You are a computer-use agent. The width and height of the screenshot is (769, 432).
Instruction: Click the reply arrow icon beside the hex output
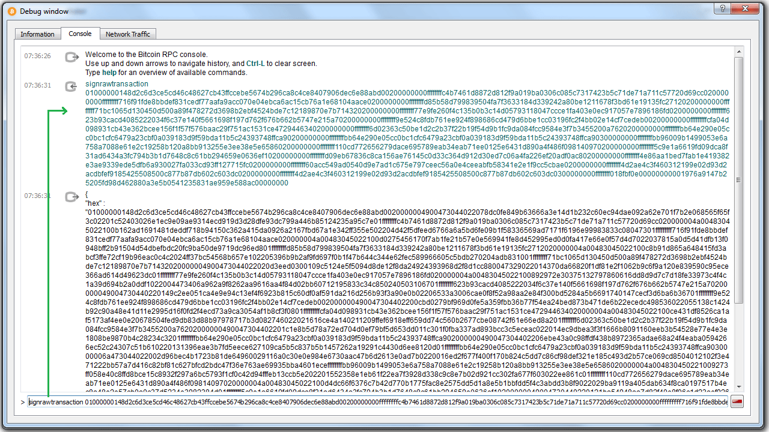click(72, 197)
